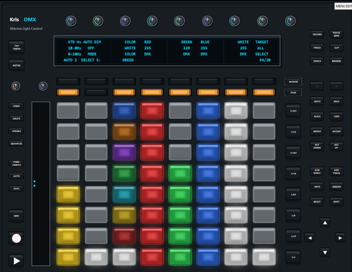Toggle the Solo button

coord(336,101)
